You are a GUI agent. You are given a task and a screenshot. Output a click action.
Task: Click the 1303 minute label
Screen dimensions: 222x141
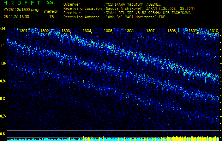point(66,31)
